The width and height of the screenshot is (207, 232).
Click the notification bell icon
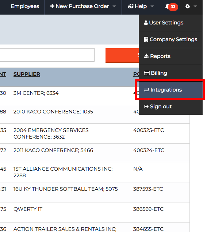pyautogui.click(x=167, y=6)
